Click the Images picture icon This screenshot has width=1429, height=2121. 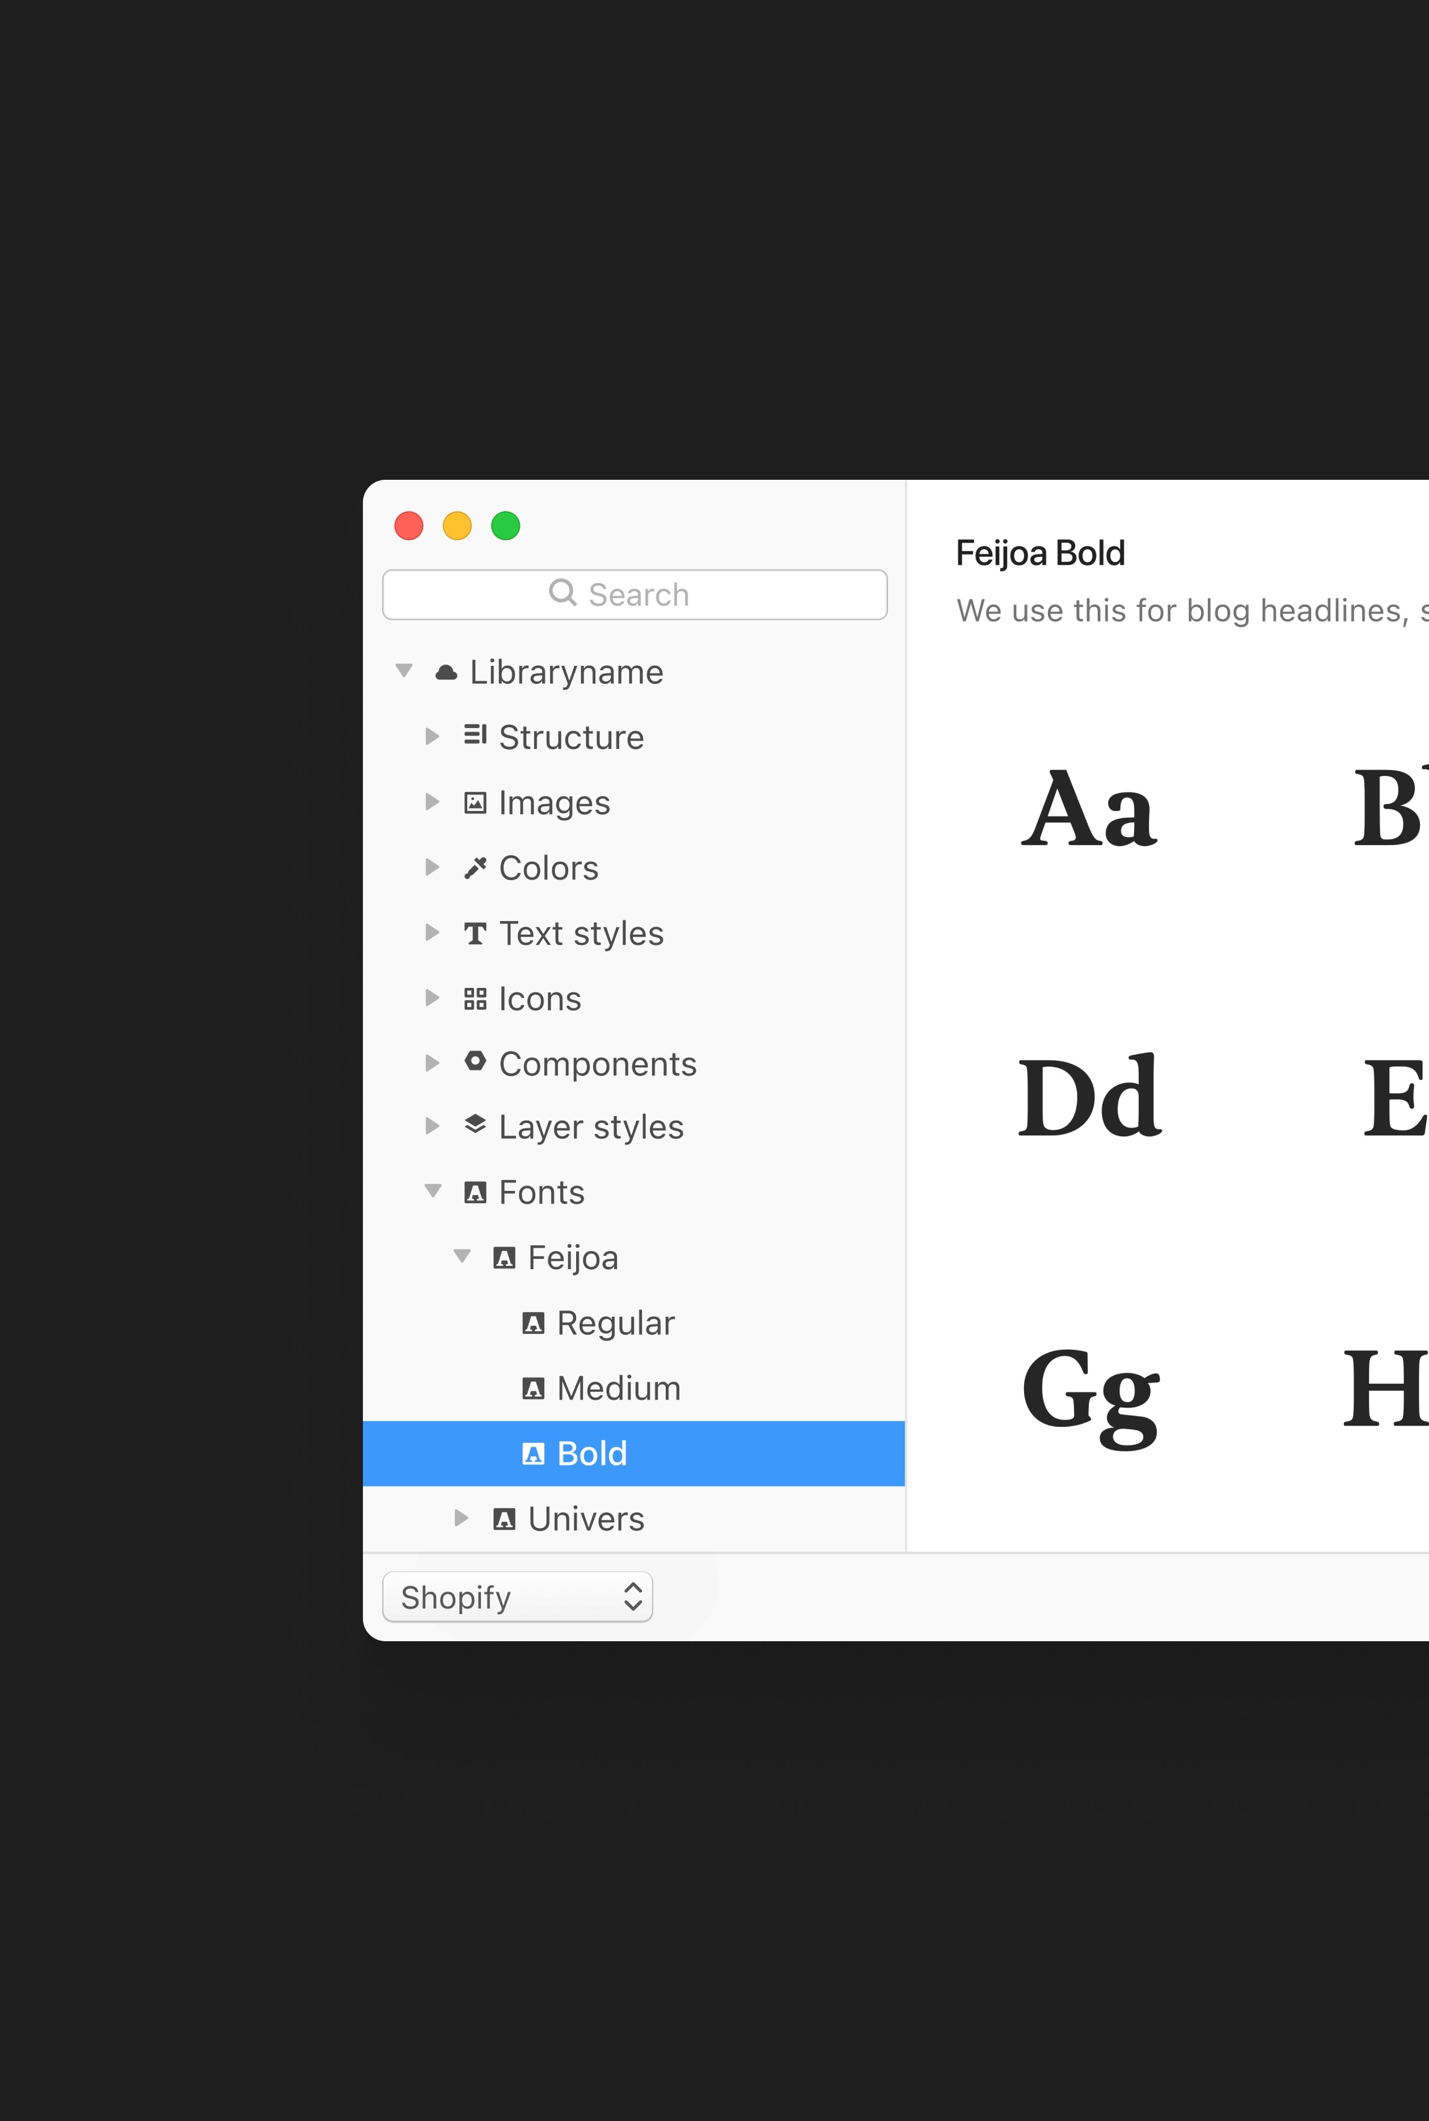pyautogui.click(x=475, y=802)
